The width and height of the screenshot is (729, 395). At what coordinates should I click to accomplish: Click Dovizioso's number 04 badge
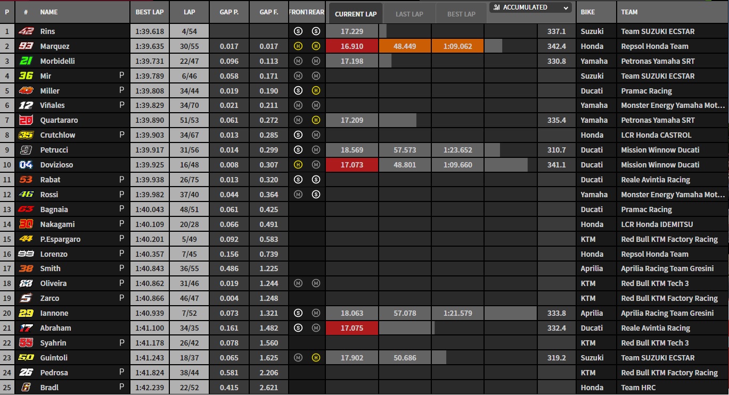(26, 165)
